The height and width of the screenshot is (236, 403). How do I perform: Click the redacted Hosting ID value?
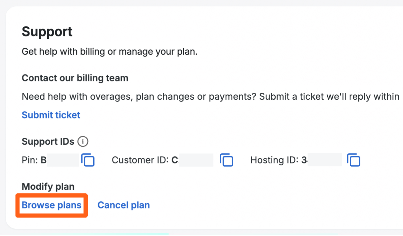point(325,160)
